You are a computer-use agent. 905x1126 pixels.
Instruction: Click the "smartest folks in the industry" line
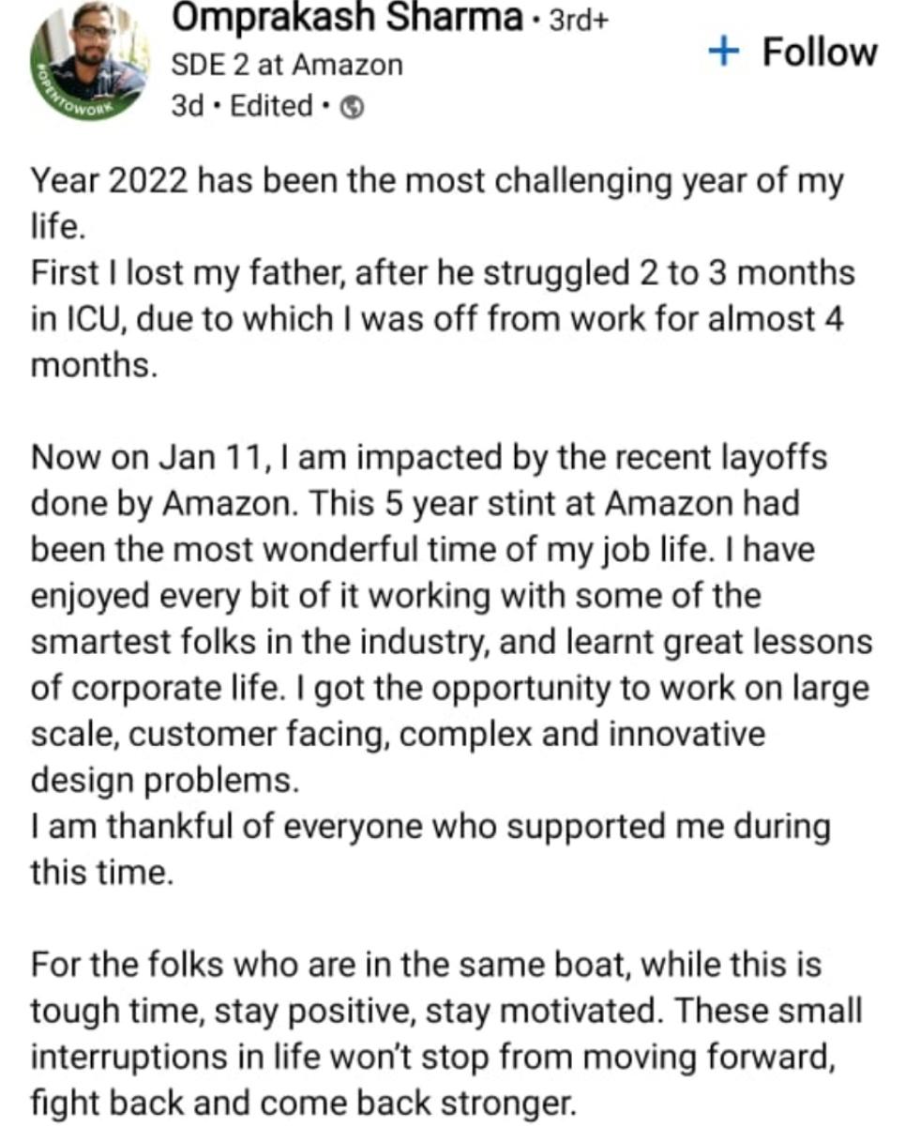[x=451, y=642]
